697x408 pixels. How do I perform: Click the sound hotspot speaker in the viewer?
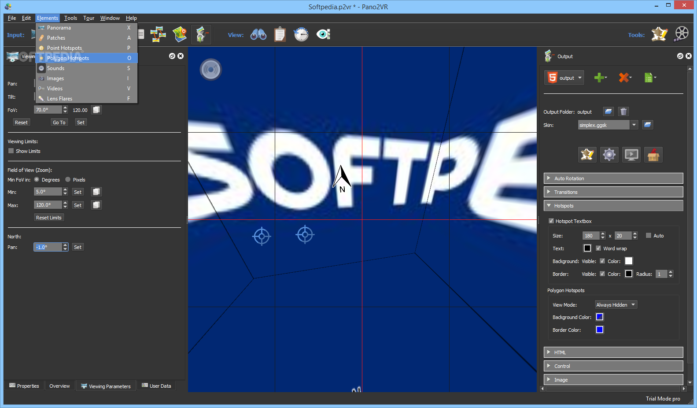click(x=211, y=70)
